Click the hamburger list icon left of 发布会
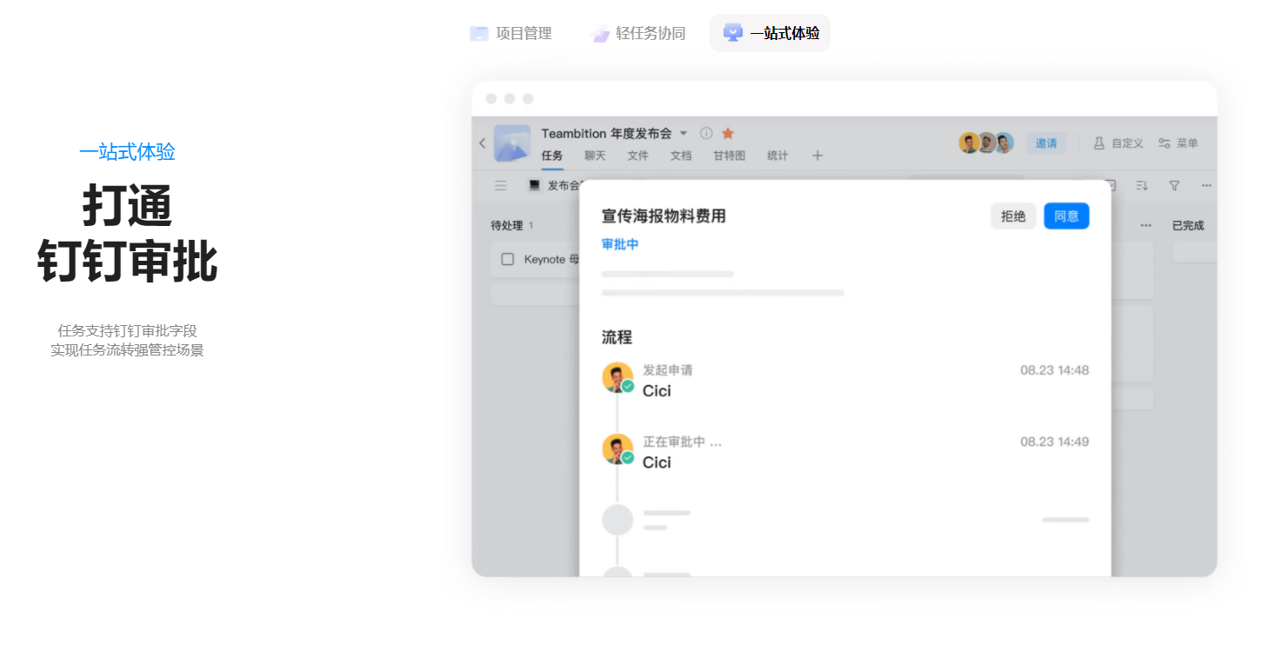The height and width of the screenshot is (645, 1261). [501, 185]
